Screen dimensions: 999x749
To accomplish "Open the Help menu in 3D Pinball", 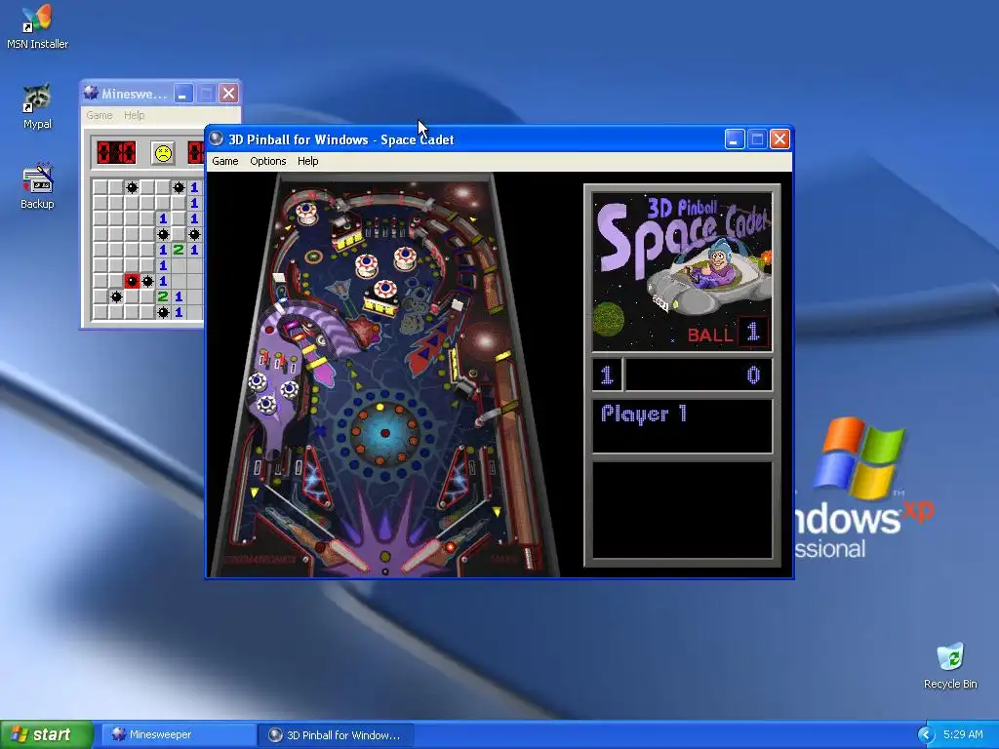I will click(307, 161).
